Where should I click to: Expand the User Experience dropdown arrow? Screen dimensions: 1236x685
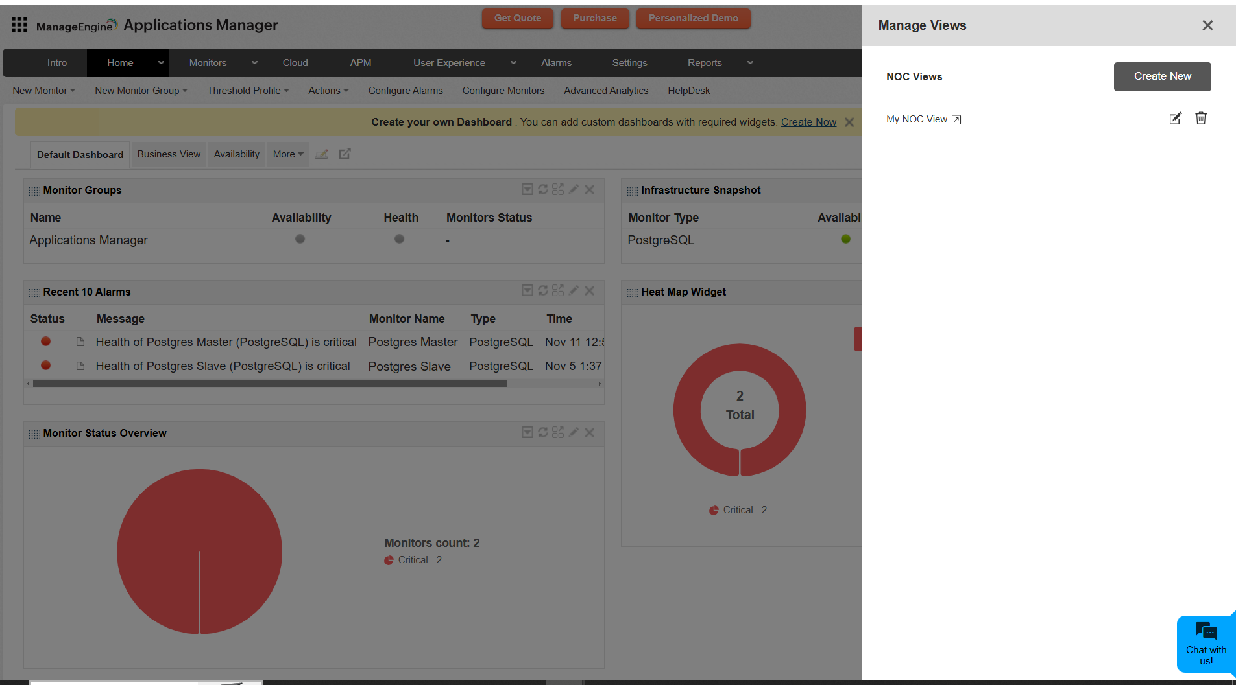tap(513, 63)
